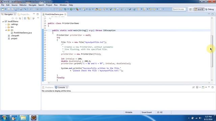Click Link with Editor icon in Navigator

pyautogui.click(x=28, y=18)
